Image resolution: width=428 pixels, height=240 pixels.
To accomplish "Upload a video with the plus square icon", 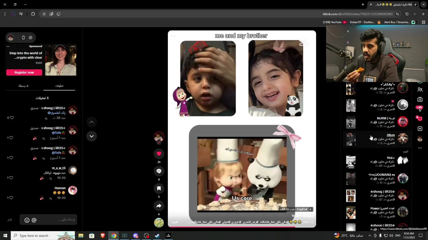I will 420,129.
